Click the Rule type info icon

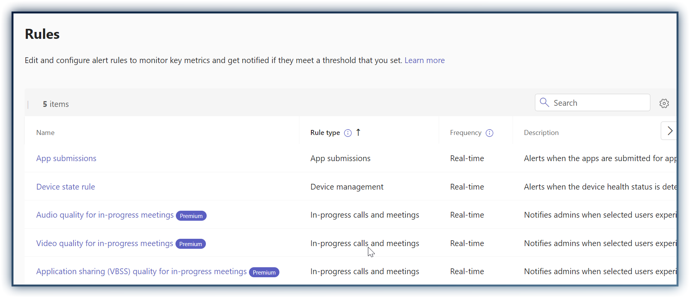pos(348,133)
